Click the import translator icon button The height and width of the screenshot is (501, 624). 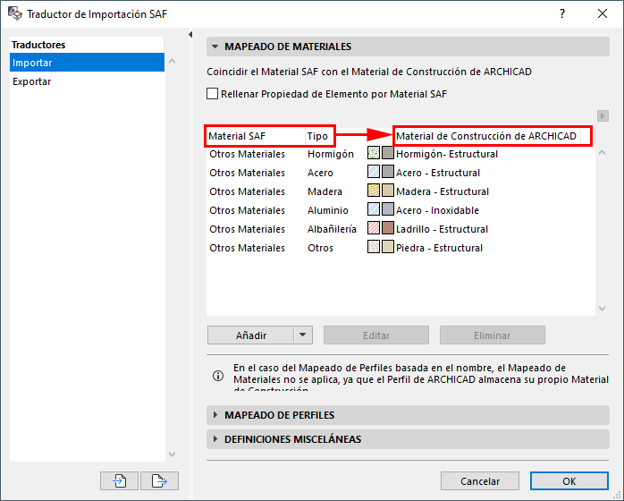point(120,481)
